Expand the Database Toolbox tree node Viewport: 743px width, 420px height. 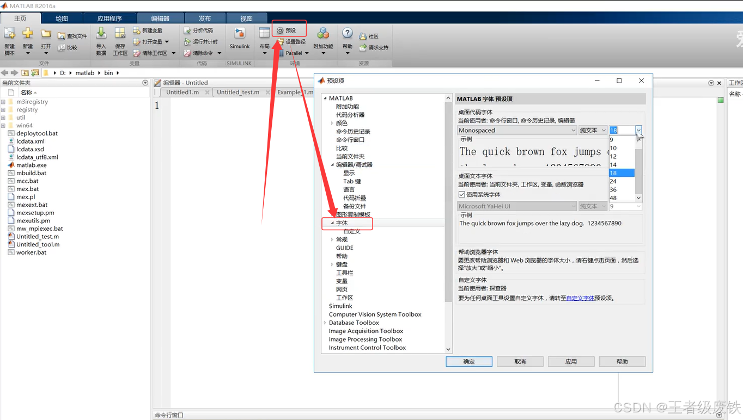point(325,323)
